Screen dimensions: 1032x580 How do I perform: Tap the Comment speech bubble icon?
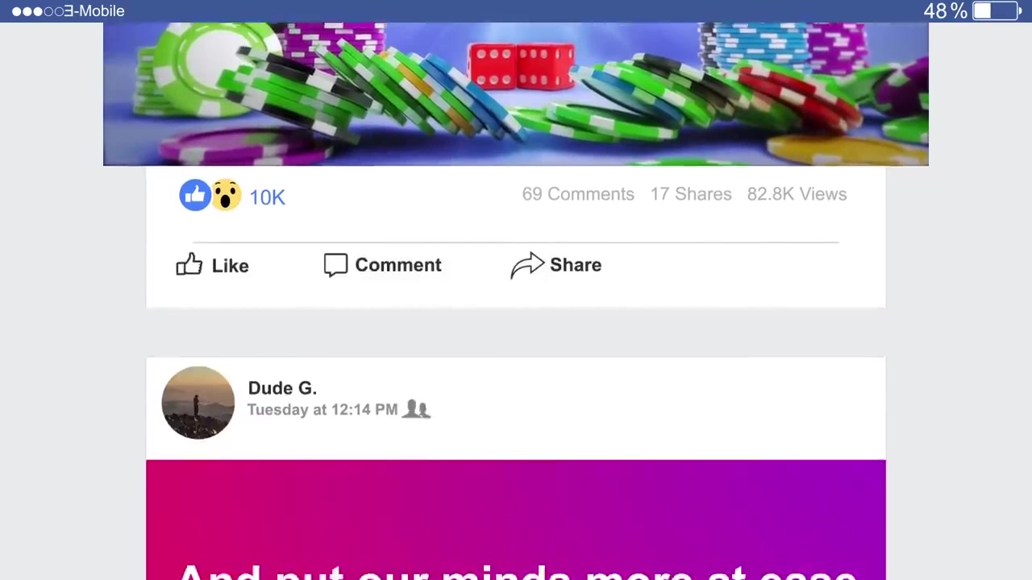pyautogui.click(x=335, y=265)
